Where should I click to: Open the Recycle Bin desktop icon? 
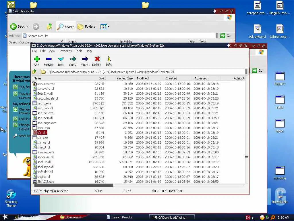click(x=280, y=197)
